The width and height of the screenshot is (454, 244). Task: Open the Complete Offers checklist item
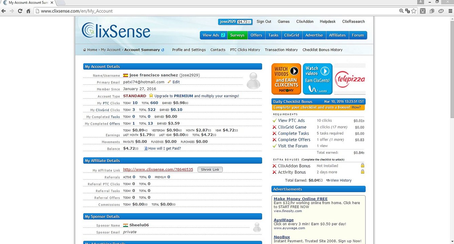[x=294, y=140]
